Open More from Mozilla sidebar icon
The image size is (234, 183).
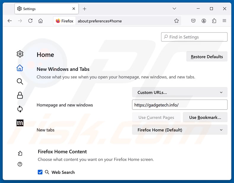point(20,123)
